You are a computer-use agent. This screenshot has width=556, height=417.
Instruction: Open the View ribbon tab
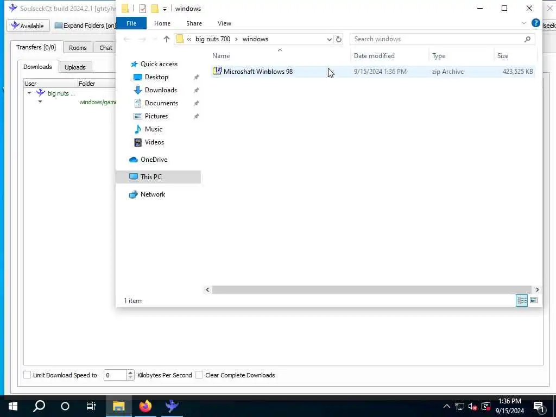pyautogui.click(x=224, y=23)
